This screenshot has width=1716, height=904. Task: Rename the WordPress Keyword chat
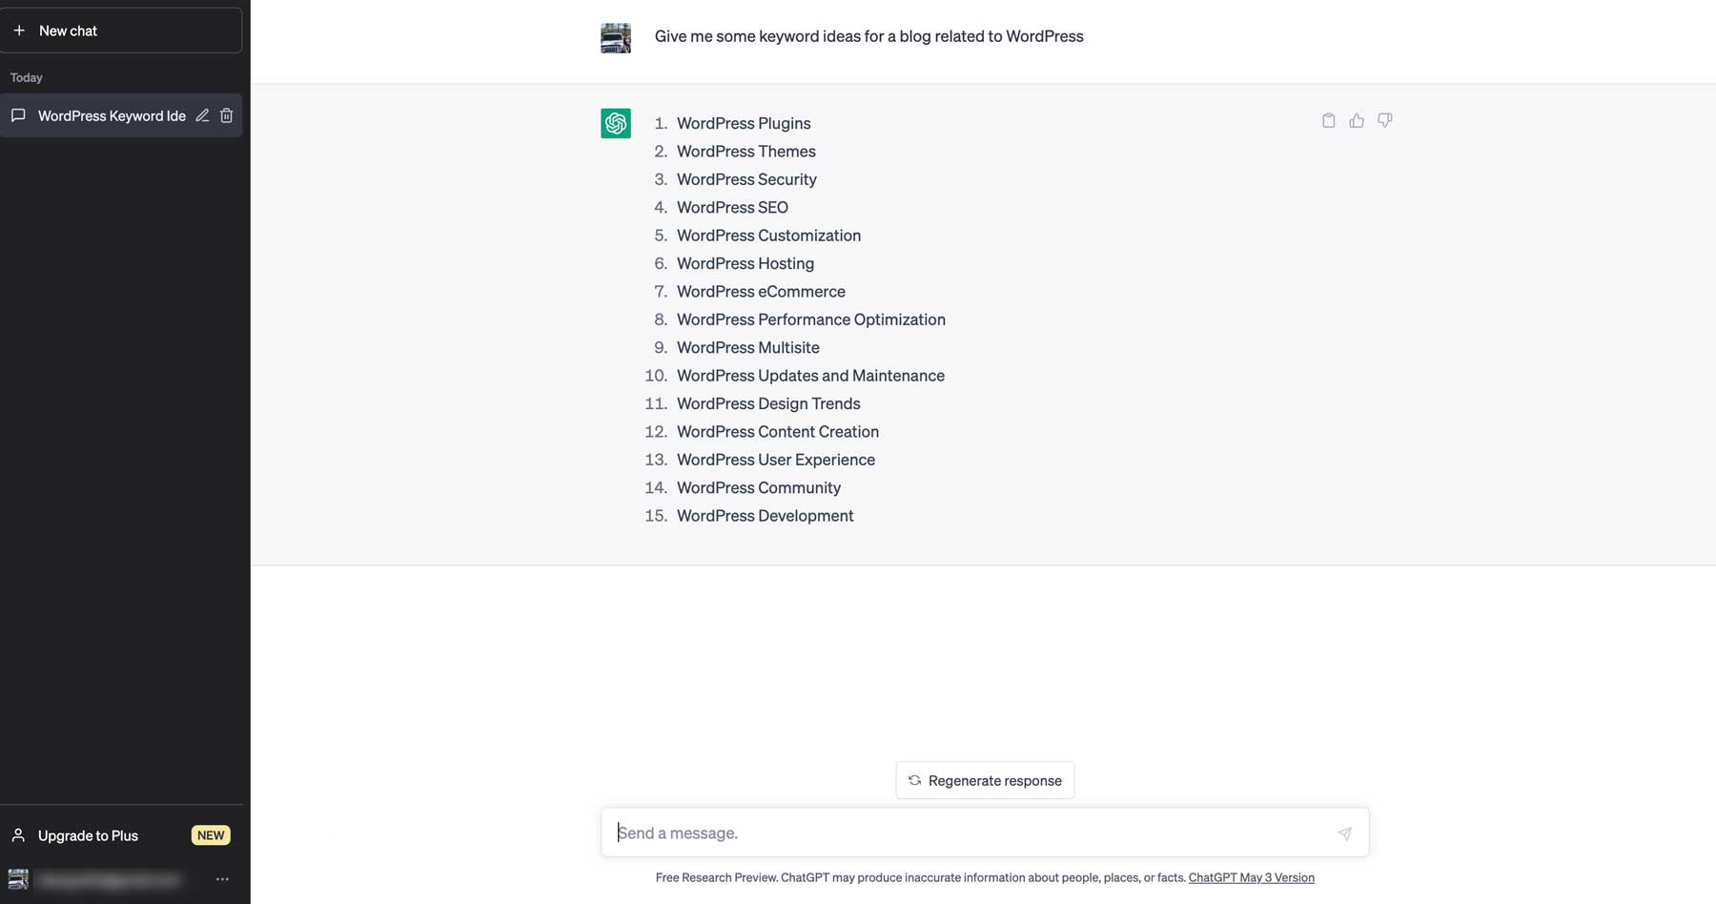pos(202,115)
